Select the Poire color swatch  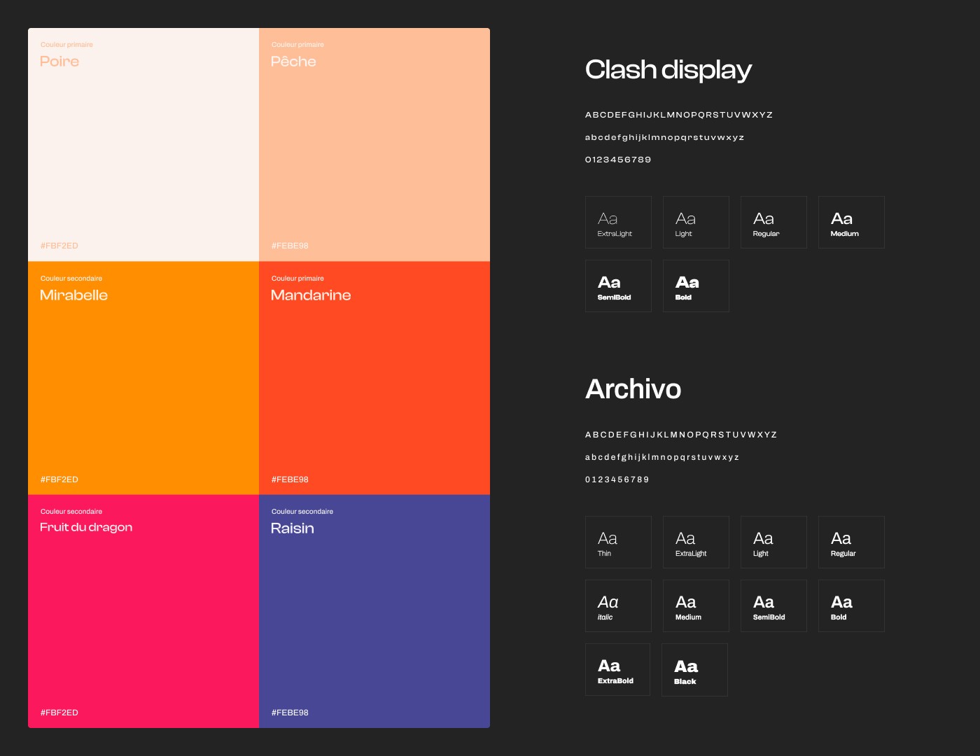tap(143, 145)
